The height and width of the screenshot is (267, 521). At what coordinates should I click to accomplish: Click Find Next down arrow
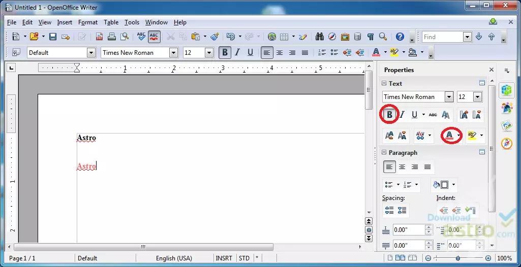point(479,37)
